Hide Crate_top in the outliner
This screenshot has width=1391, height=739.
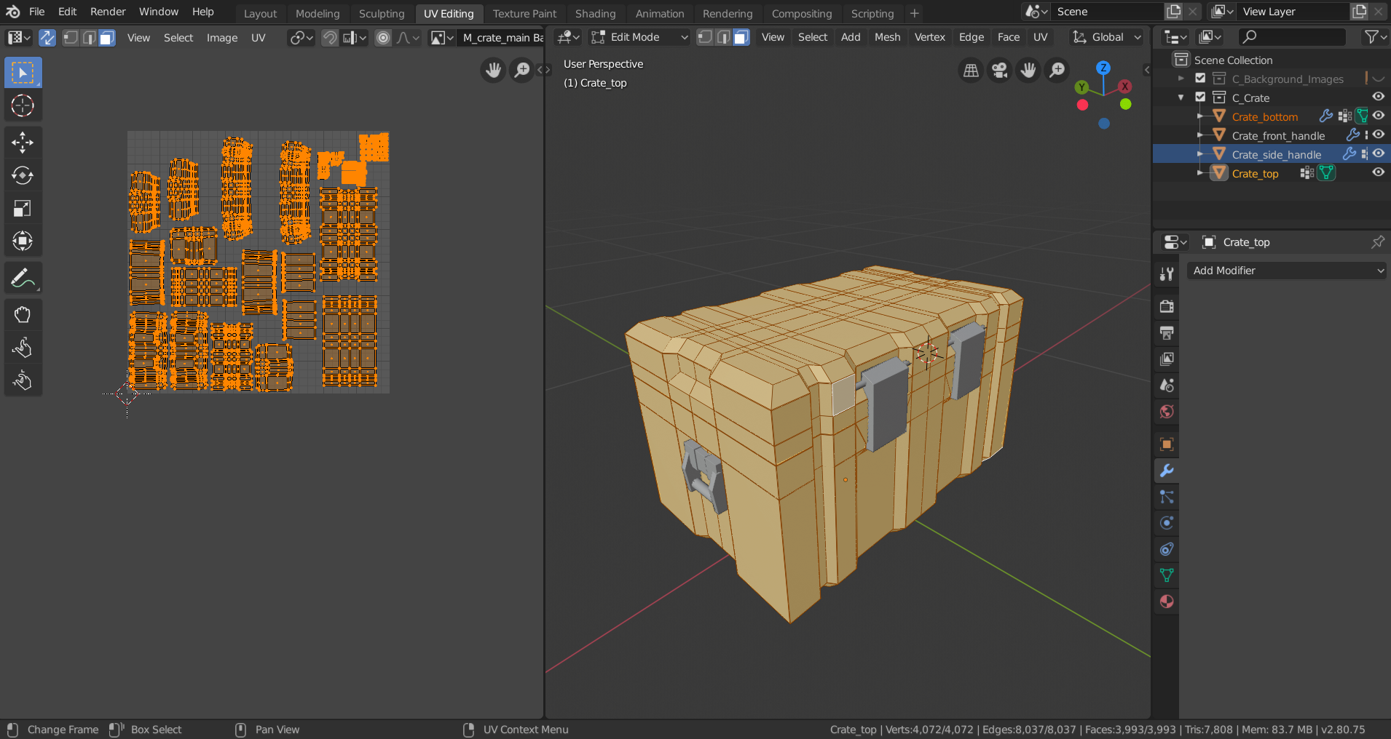[x=1378, y=173]
